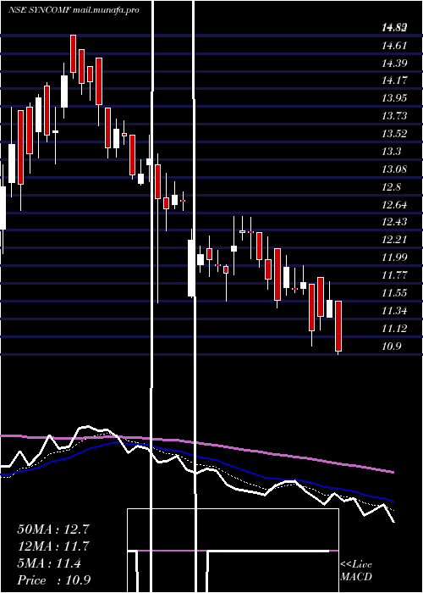The height and width of the screenshot is (593, 423).
Task: Click the 5MA : 11.4 readout
Action: point(49,563)
